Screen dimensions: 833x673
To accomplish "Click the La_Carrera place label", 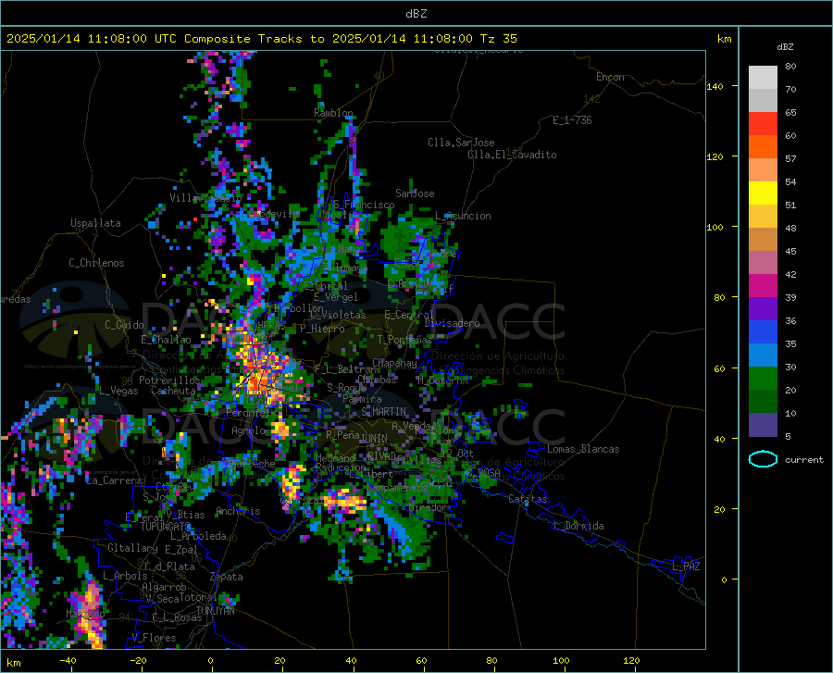I will [x=114, y=480].
